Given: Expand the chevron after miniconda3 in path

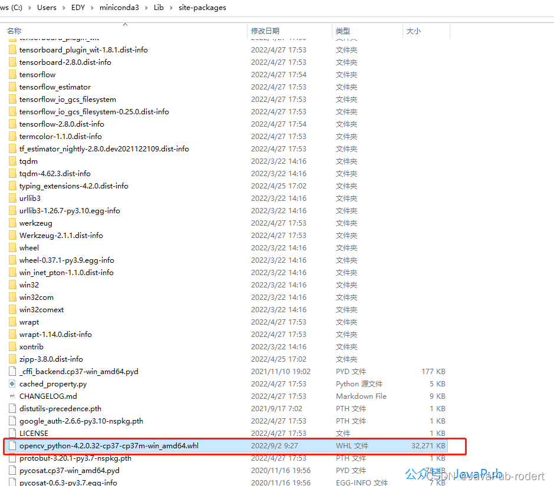Looking at the screenshot, I should [x=146, y=8].
